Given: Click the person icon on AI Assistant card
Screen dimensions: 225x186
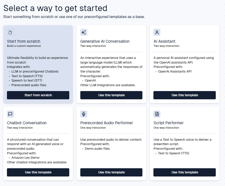Looking at the screenshot, I should 157,32.
